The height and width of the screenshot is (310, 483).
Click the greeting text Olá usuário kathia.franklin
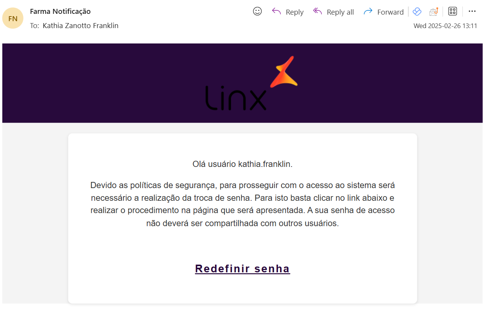243,164
